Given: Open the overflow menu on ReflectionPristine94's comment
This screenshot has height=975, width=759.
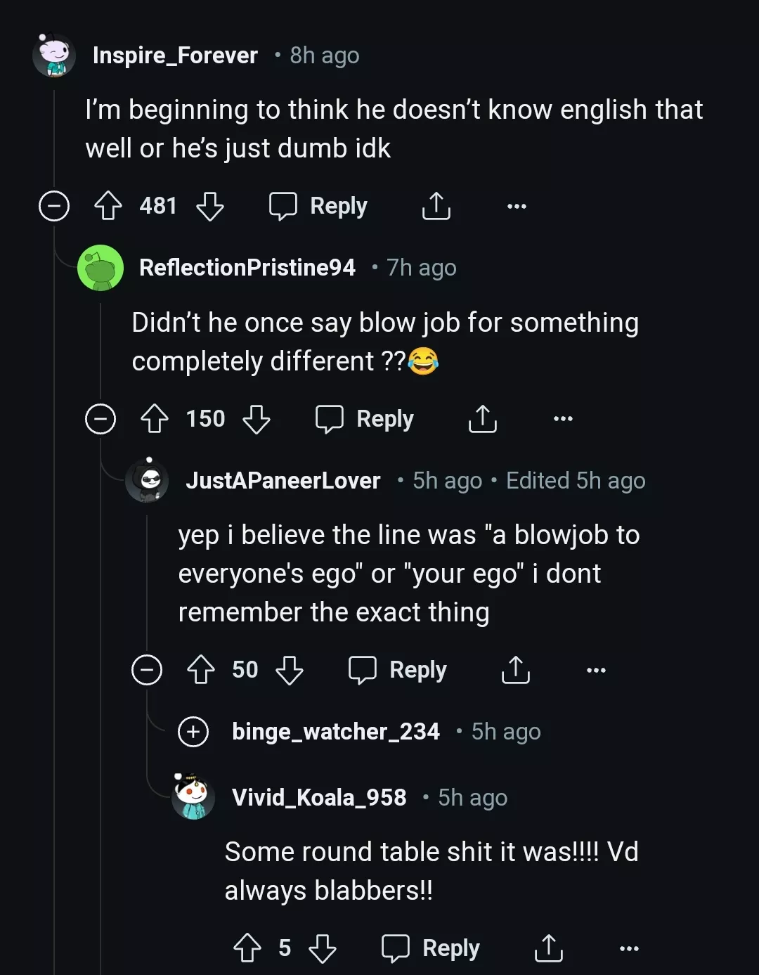Looking at the screenshot, I should pos(563,419).
